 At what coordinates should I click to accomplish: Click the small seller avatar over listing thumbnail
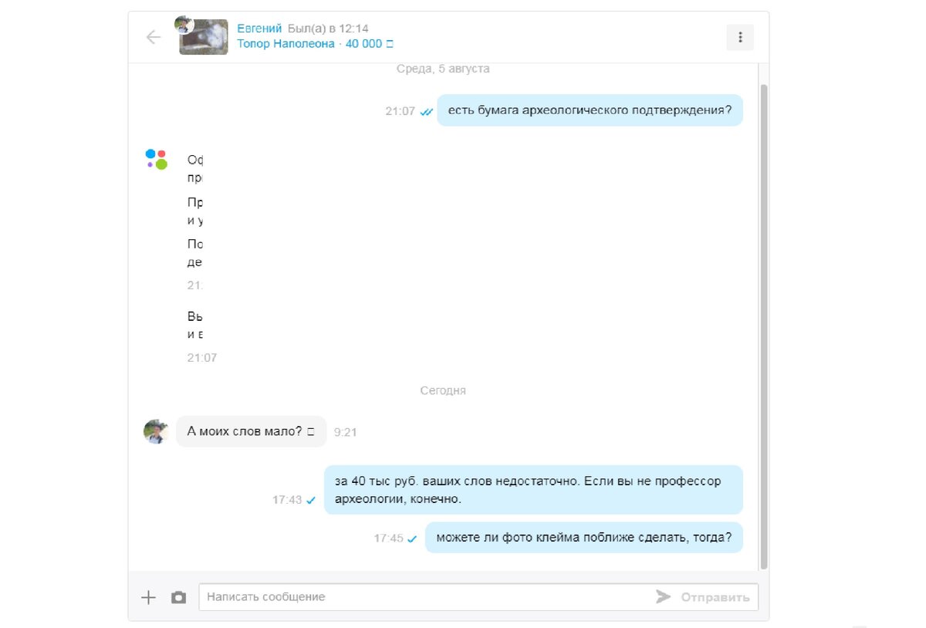[183, 24]
